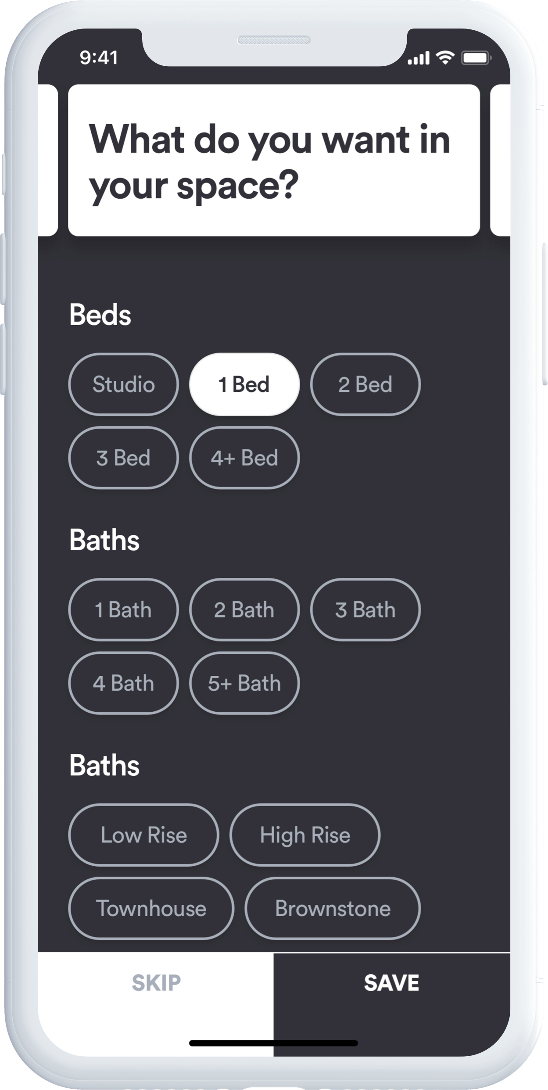Select the Studio bed option
Image resolution: width=548 pixels, height=1090 pixels.
click(x=123, y=384)
